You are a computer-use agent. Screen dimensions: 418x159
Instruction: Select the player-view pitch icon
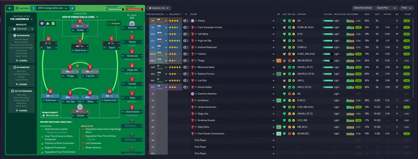click(42, 23)
